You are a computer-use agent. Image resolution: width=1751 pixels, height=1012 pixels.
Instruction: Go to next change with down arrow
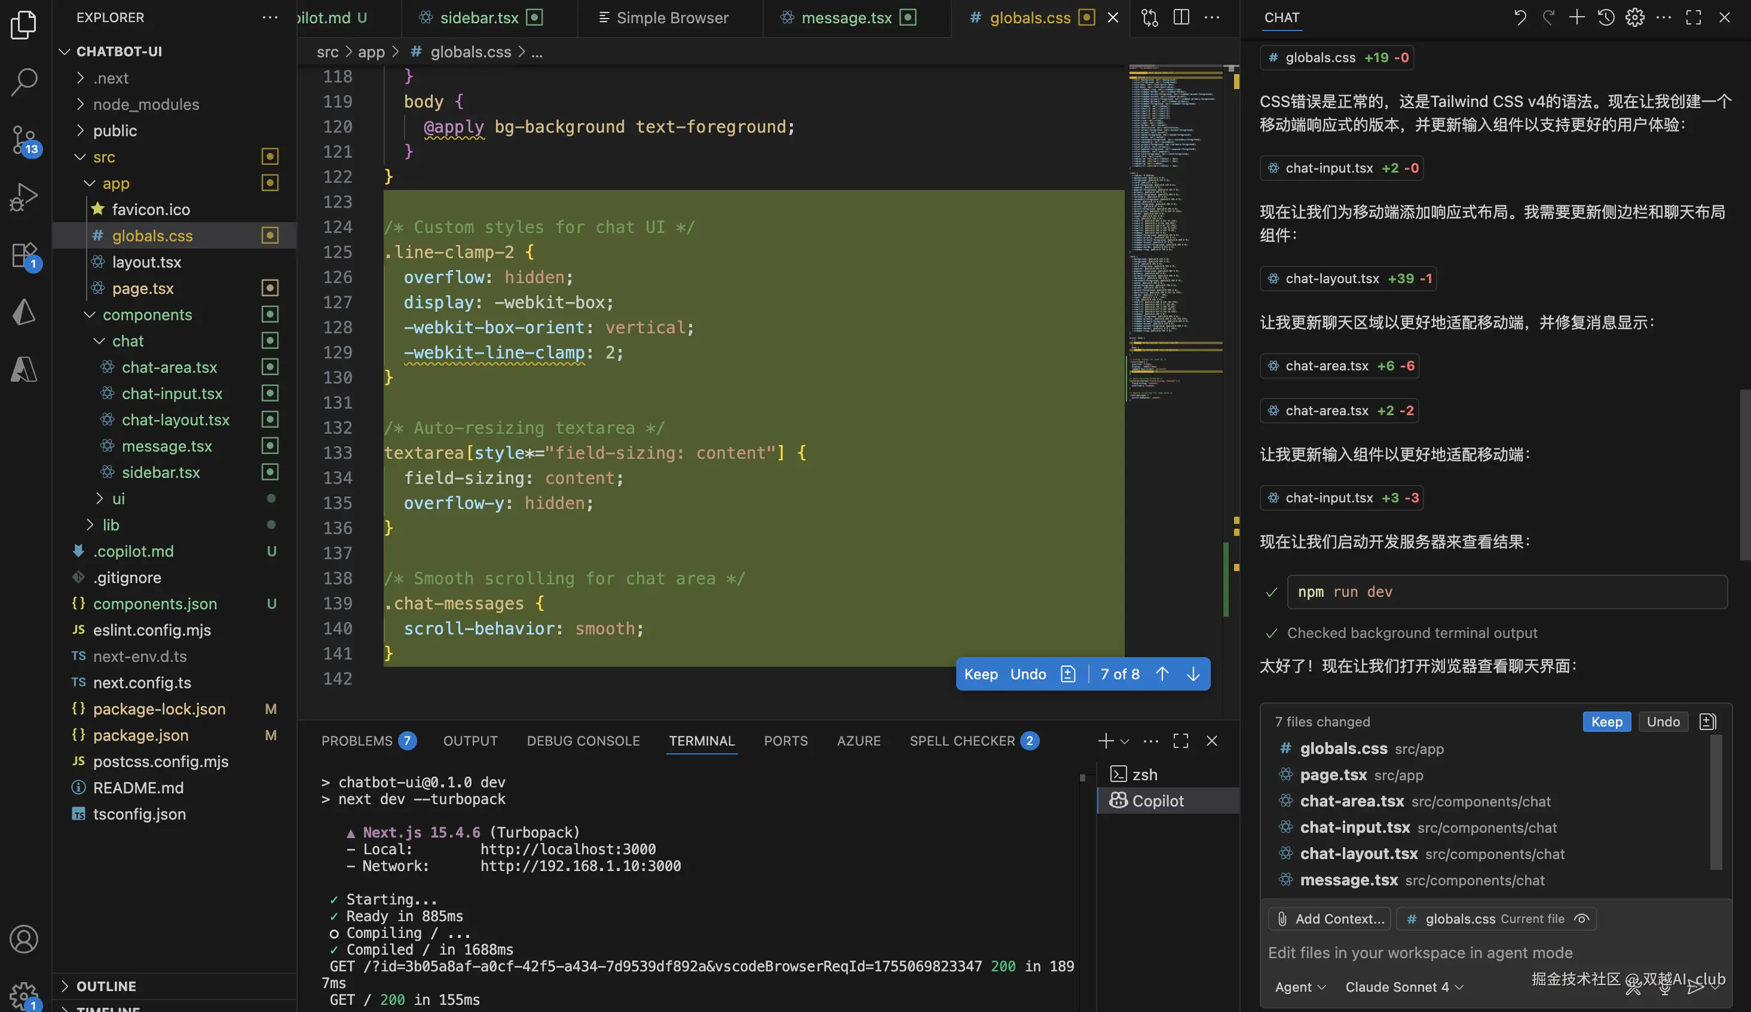(1193, 674)
